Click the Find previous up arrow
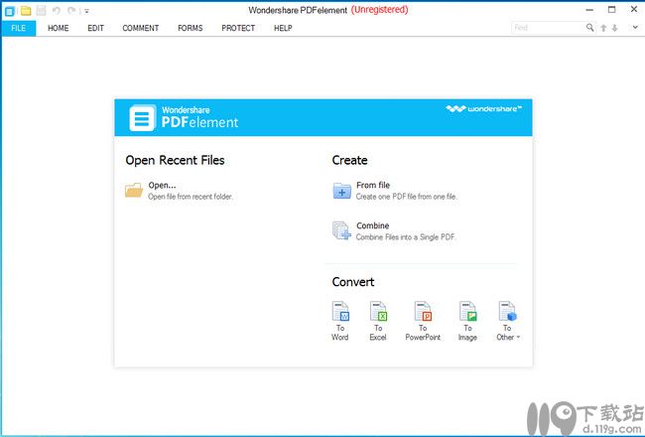The height and width of the screenshot is (437, 645). [x=603, y=28]
